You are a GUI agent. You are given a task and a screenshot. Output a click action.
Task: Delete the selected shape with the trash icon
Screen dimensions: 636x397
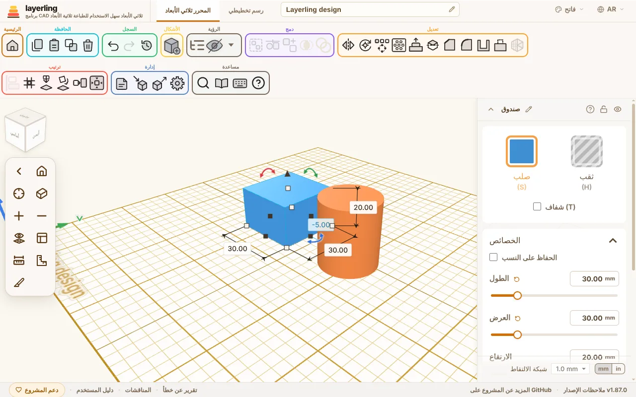coord(88,46)
